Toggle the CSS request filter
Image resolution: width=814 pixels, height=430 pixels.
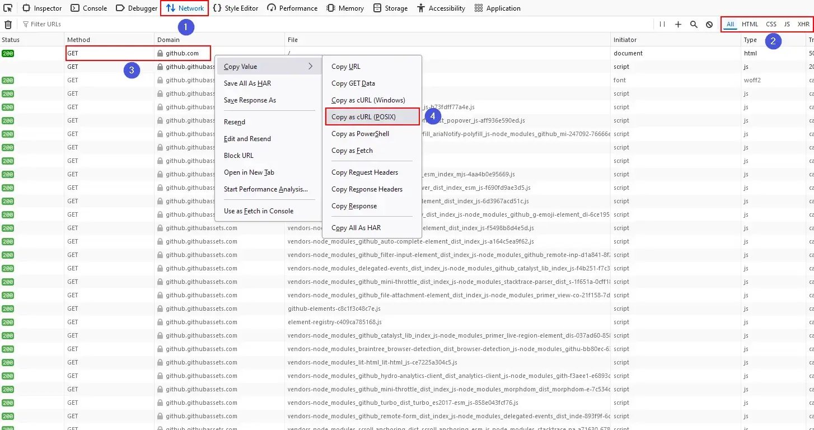(x=771, y=24)
